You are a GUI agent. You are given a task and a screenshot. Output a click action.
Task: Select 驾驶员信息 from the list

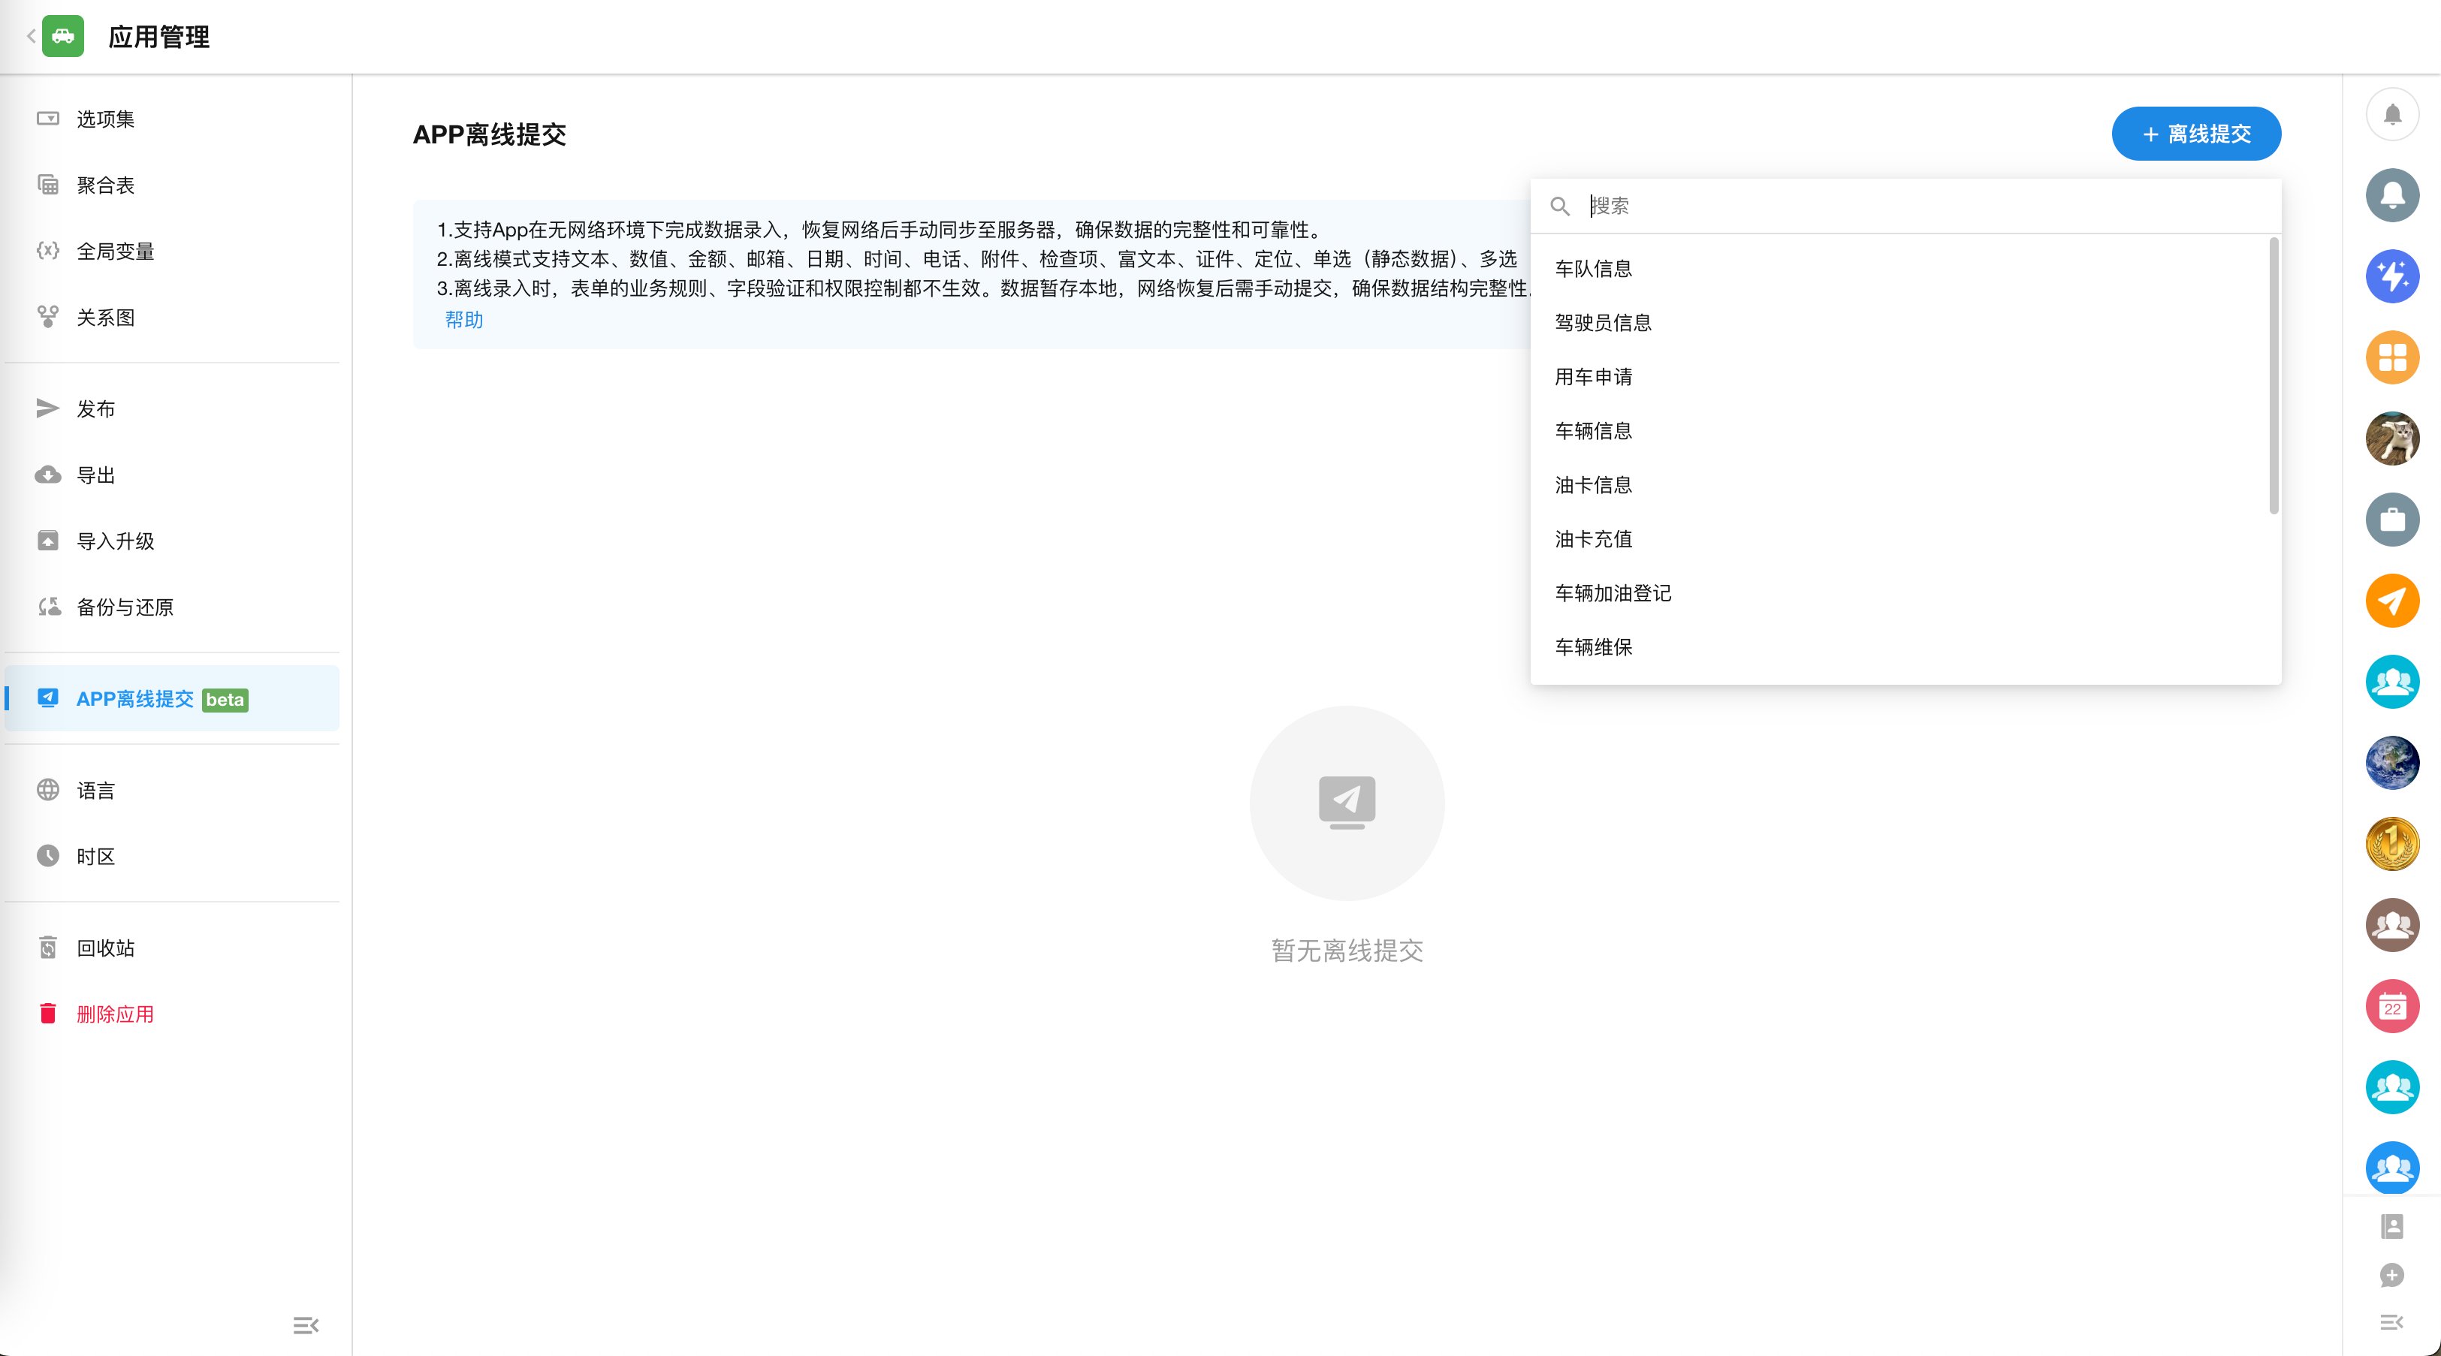point(1899,322)
